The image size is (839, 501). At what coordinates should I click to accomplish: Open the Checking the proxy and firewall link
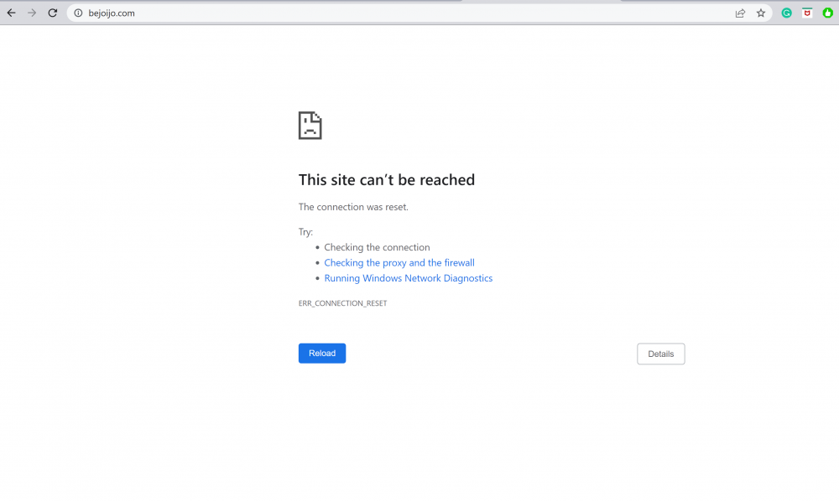pos(399,262)
